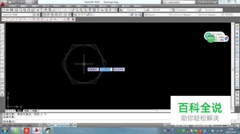Switch to the 布局2 layout tab
Screen dimensions: 240x134
tap(35, 111)
